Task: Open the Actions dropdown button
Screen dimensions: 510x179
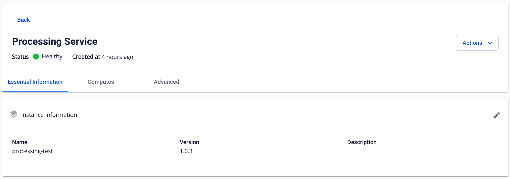Action: coord(477,43)
